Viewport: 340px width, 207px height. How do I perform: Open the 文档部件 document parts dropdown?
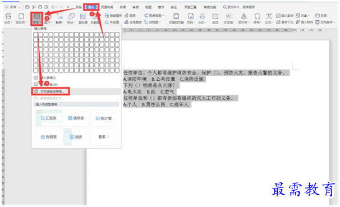click(x=325, y=22)
